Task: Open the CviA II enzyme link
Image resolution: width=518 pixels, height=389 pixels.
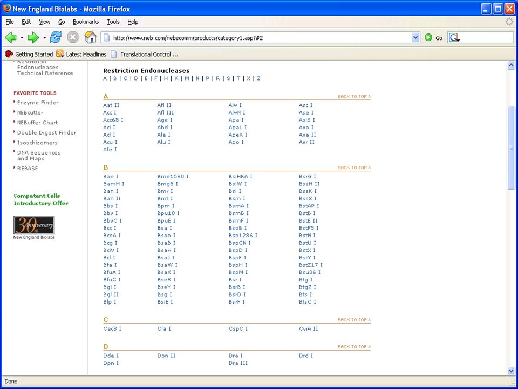Action: [309, 329]
